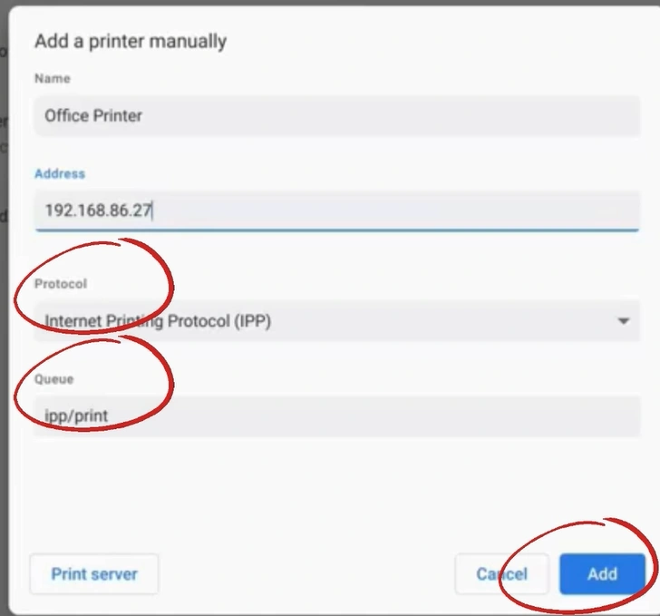Click the 'ipp/print' queue text
This screenshot has width=660, height=616.
76,416
